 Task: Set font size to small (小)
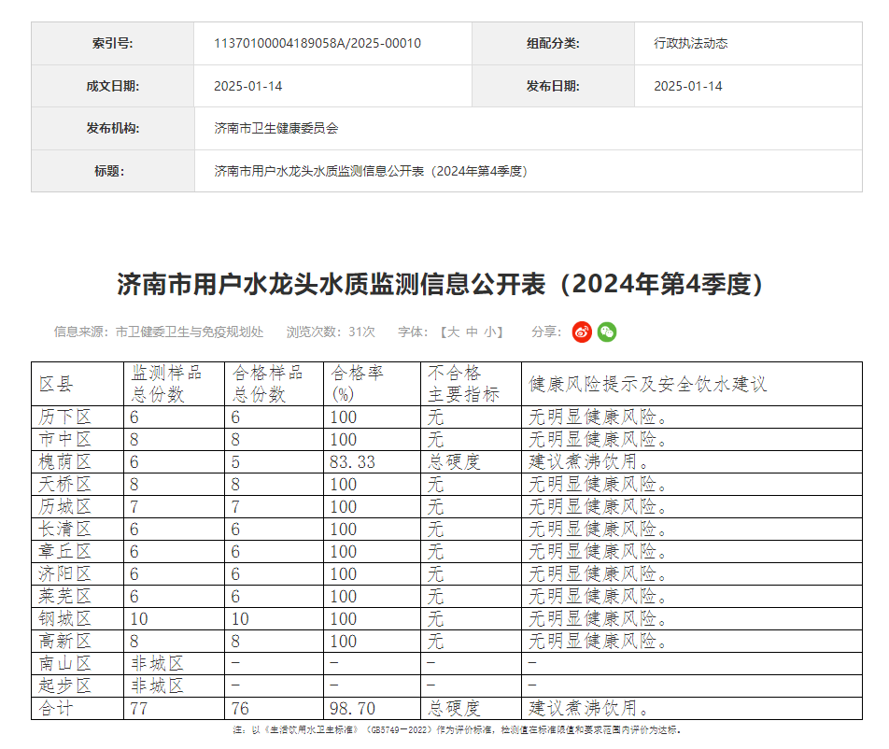[490, 332]
